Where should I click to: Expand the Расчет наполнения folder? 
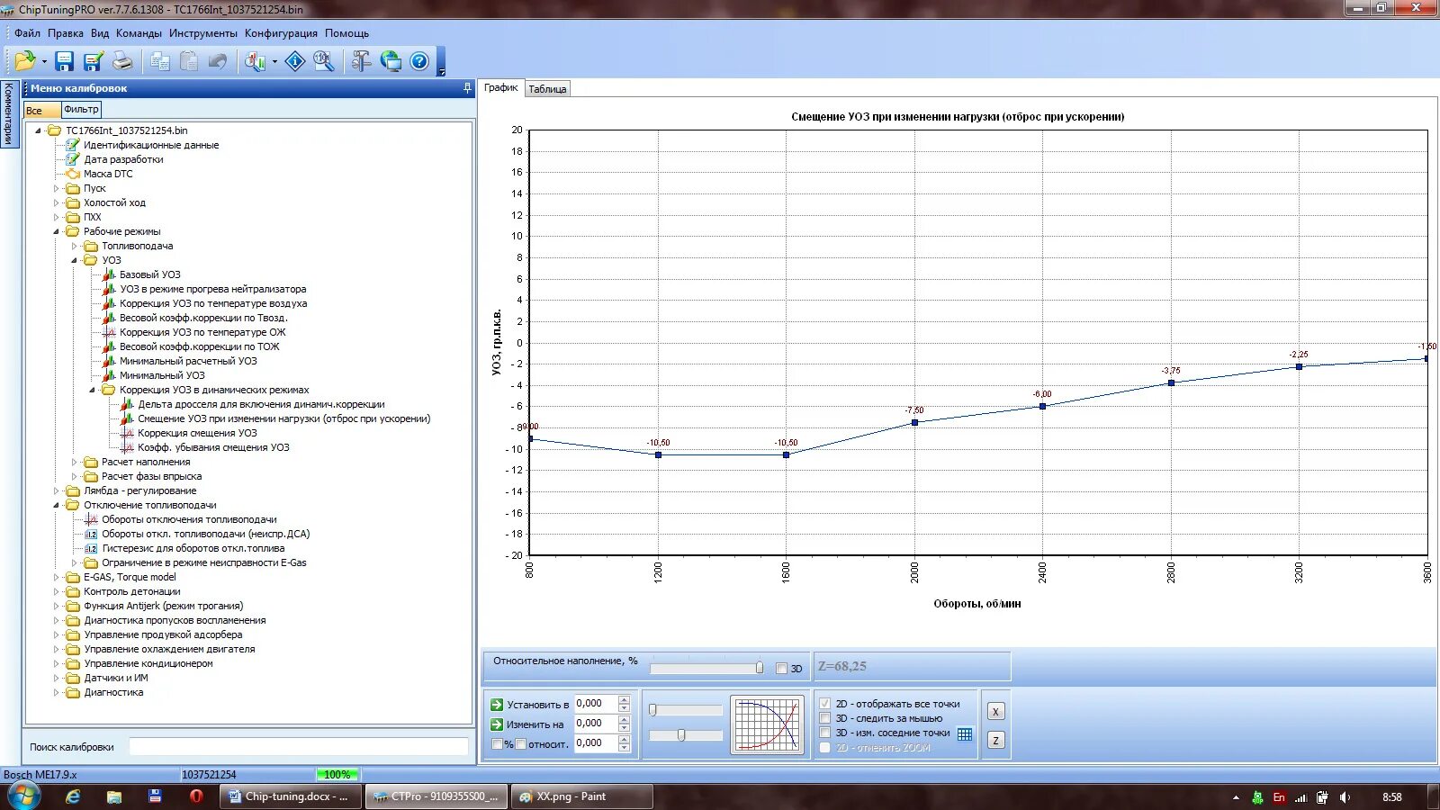(x=74, y=462)
